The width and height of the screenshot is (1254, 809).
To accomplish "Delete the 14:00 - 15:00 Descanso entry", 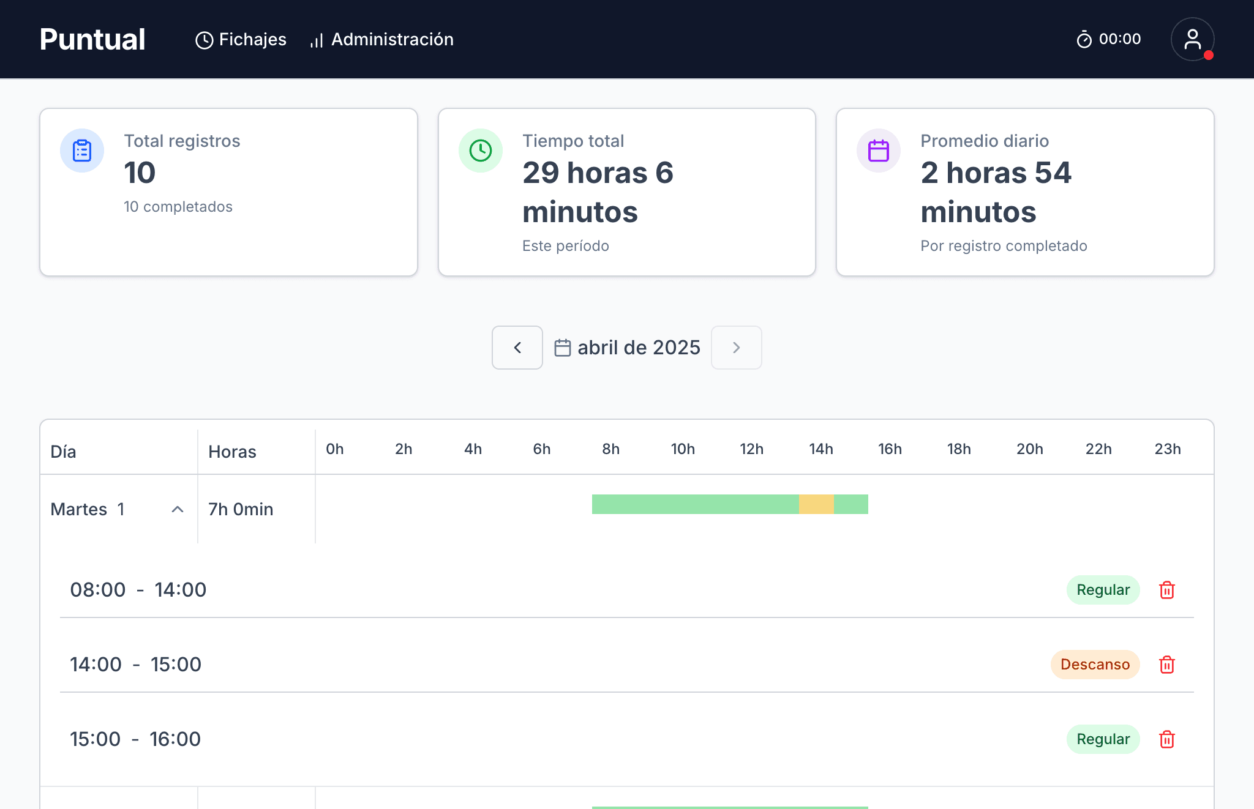I will point(1167,665).
